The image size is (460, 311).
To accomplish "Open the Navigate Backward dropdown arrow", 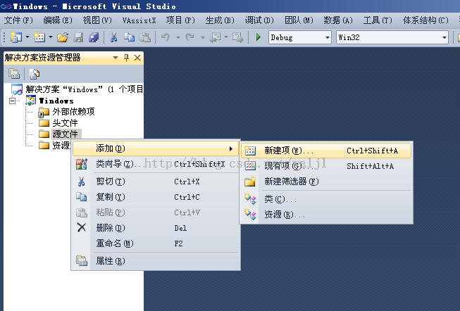I will [x=226, y=37].
